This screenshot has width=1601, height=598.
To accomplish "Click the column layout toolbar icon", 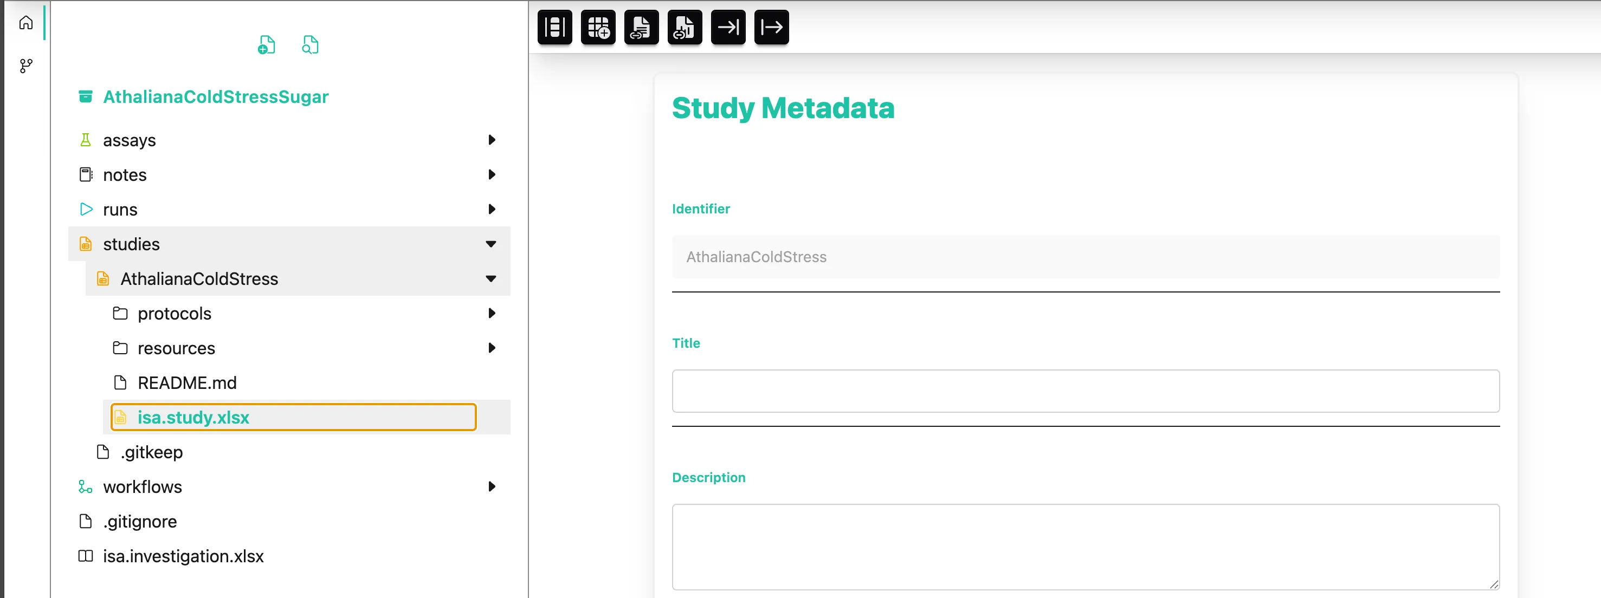I will (554, 27).
